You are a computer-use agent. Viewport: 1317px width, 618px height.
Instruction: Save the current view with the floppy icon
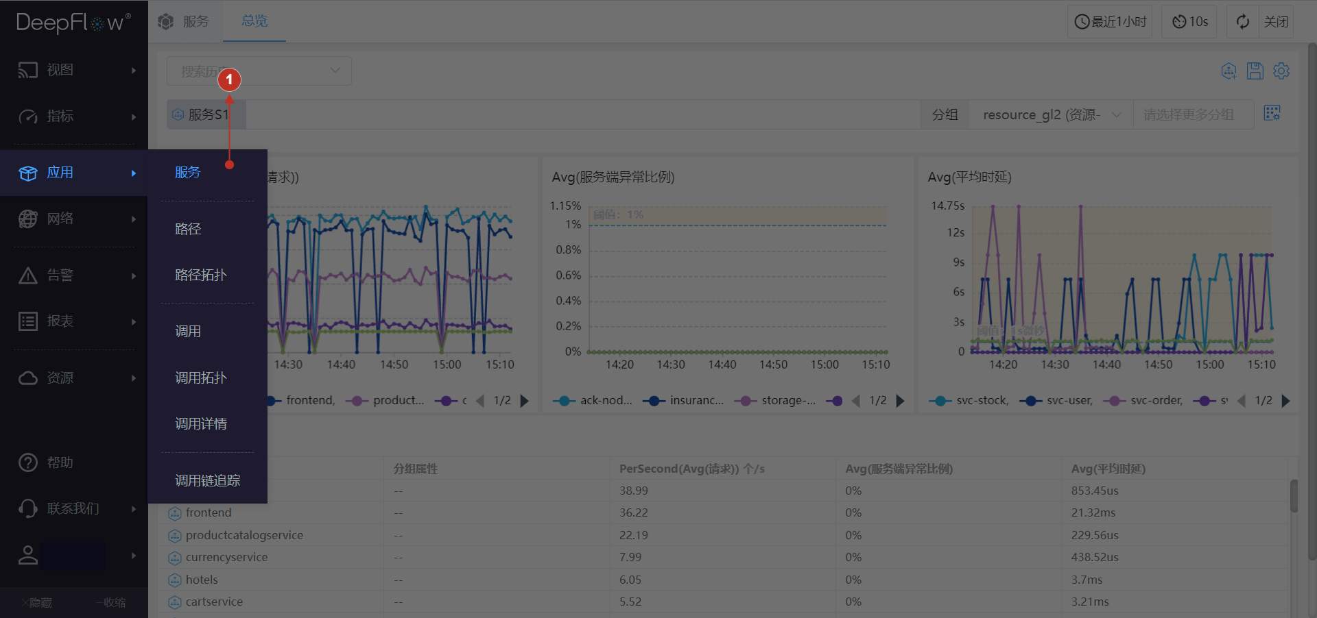(x=1255, y=71)
